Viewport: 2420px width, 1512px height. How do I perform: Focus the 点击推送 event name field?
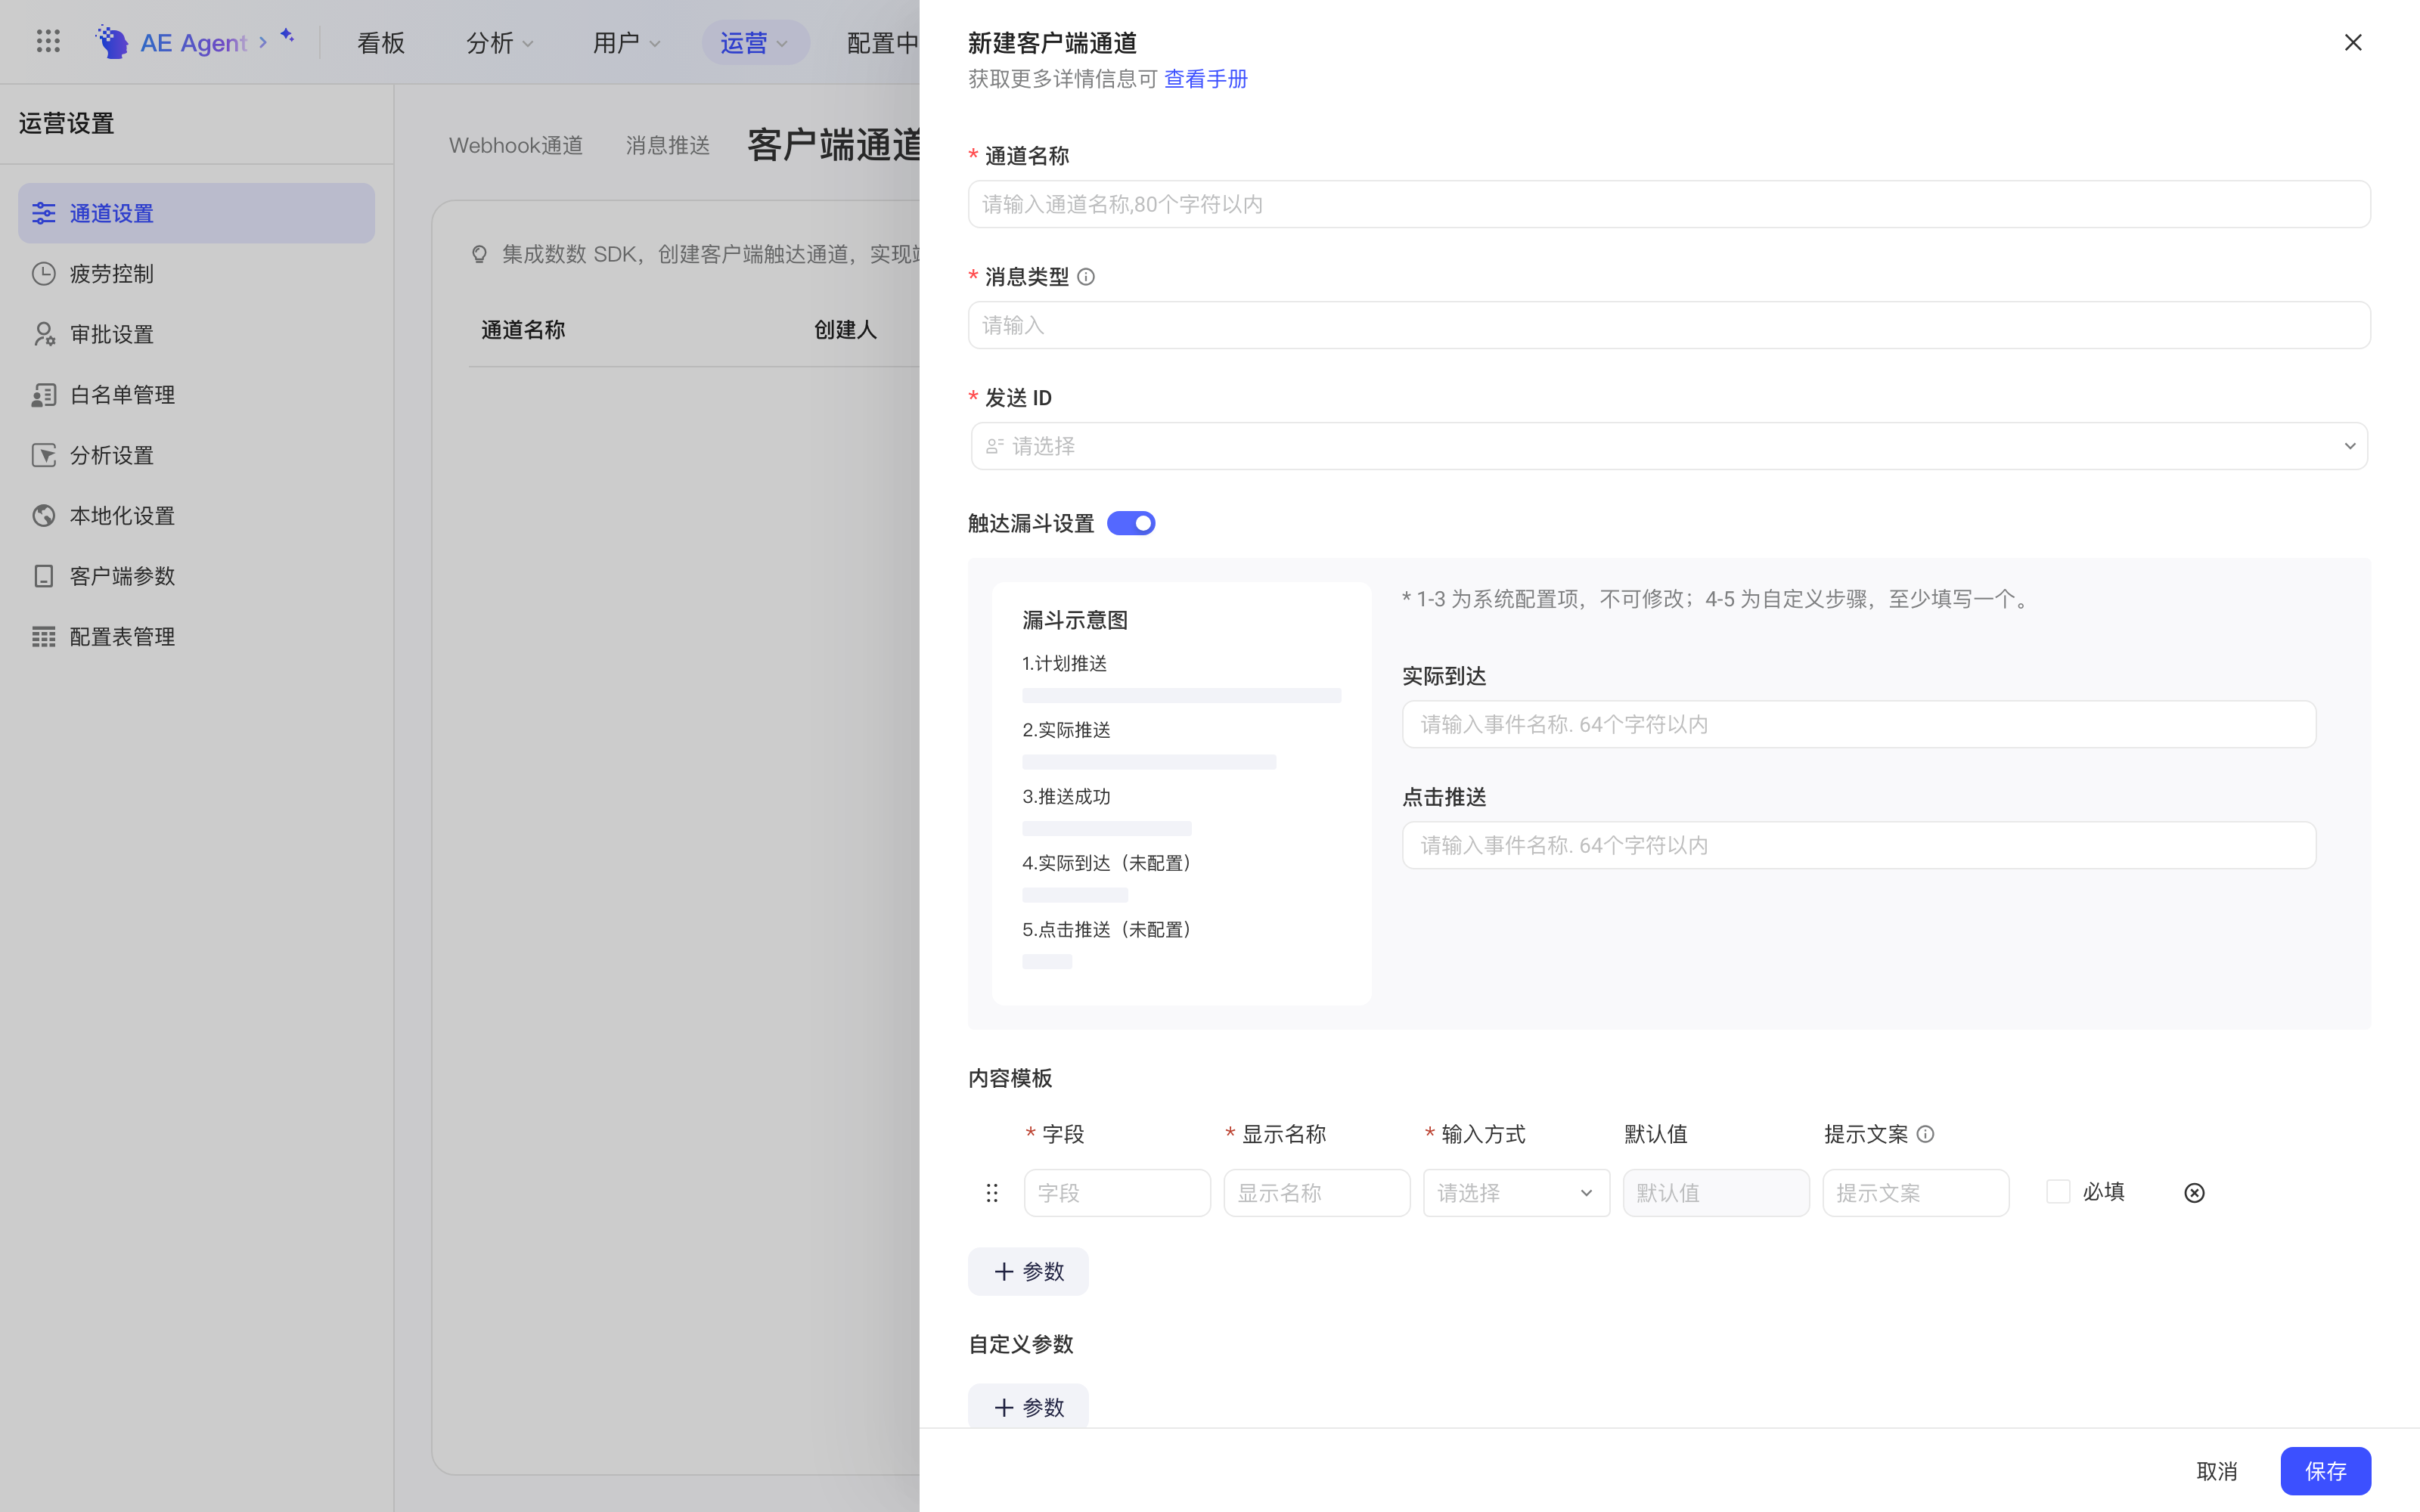1859,845
